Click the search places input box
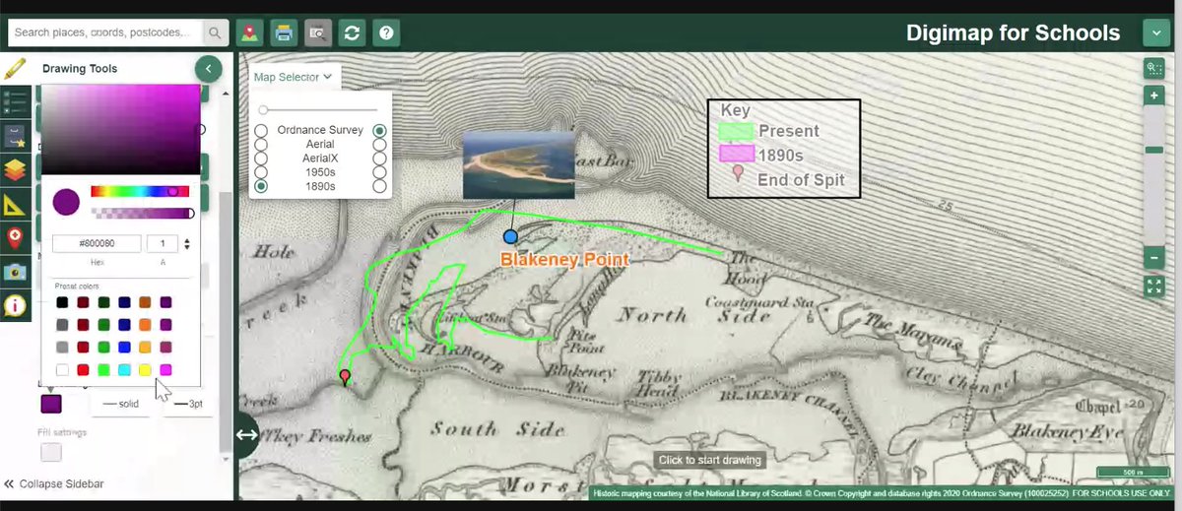The image size is (1182, 511). [x=105, y=32]
